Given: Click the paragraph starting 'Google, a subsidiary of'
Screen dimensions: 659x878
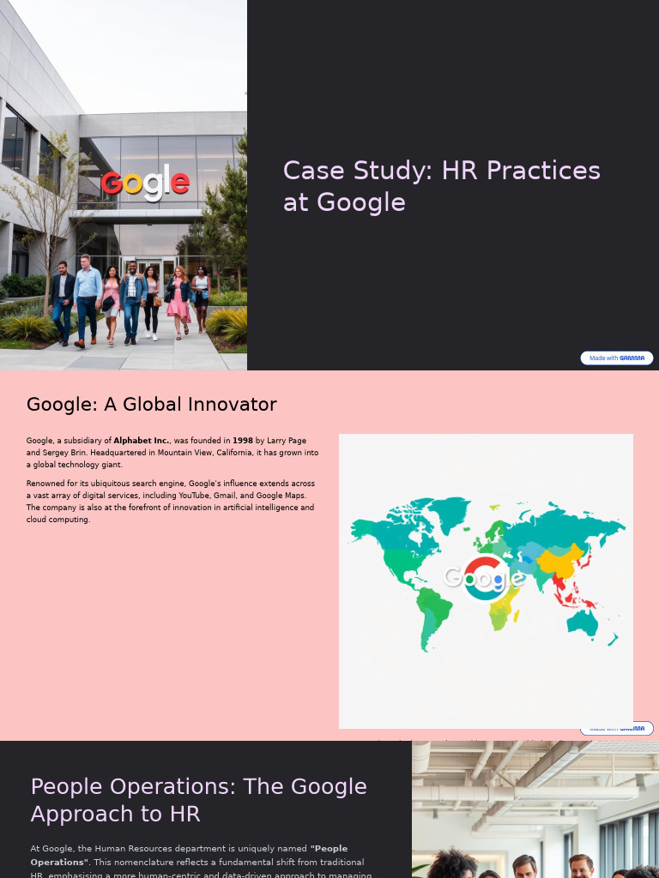Looking at the screenshot, I should point(172,453).
